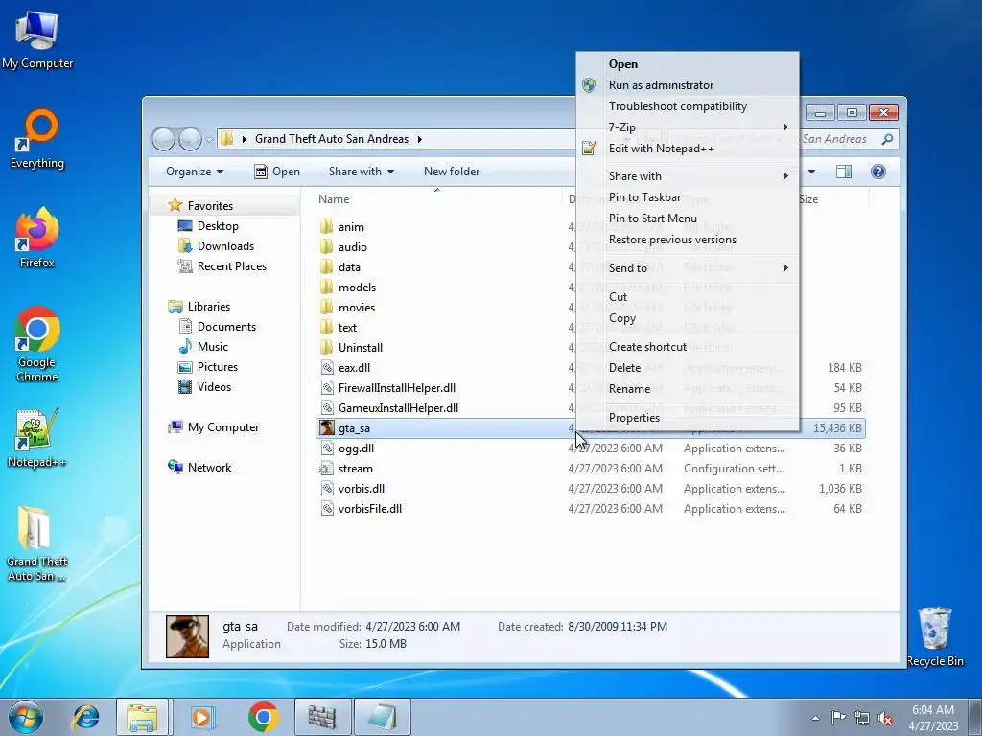Viewport: 982px width, 736px height.
Task: Open the Firefox desktop shortcut
Action: coord(37,239)
